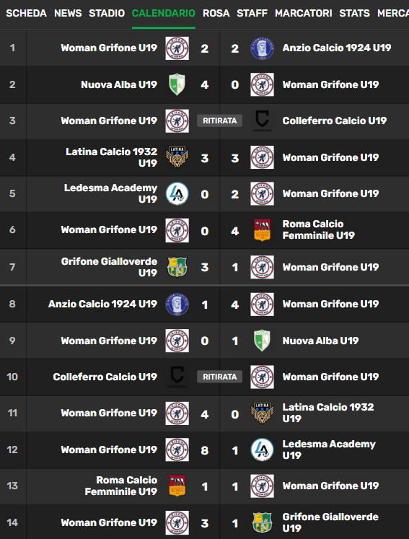The width and height of the screenshot is (409, 539).
Task: Click the 8-1 score in matchday 12
Action: (219, 450)
